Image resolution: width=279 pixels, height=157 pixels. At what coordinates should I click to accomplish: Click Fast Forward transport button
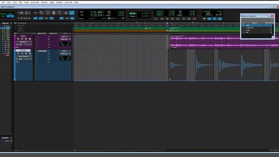173,19
